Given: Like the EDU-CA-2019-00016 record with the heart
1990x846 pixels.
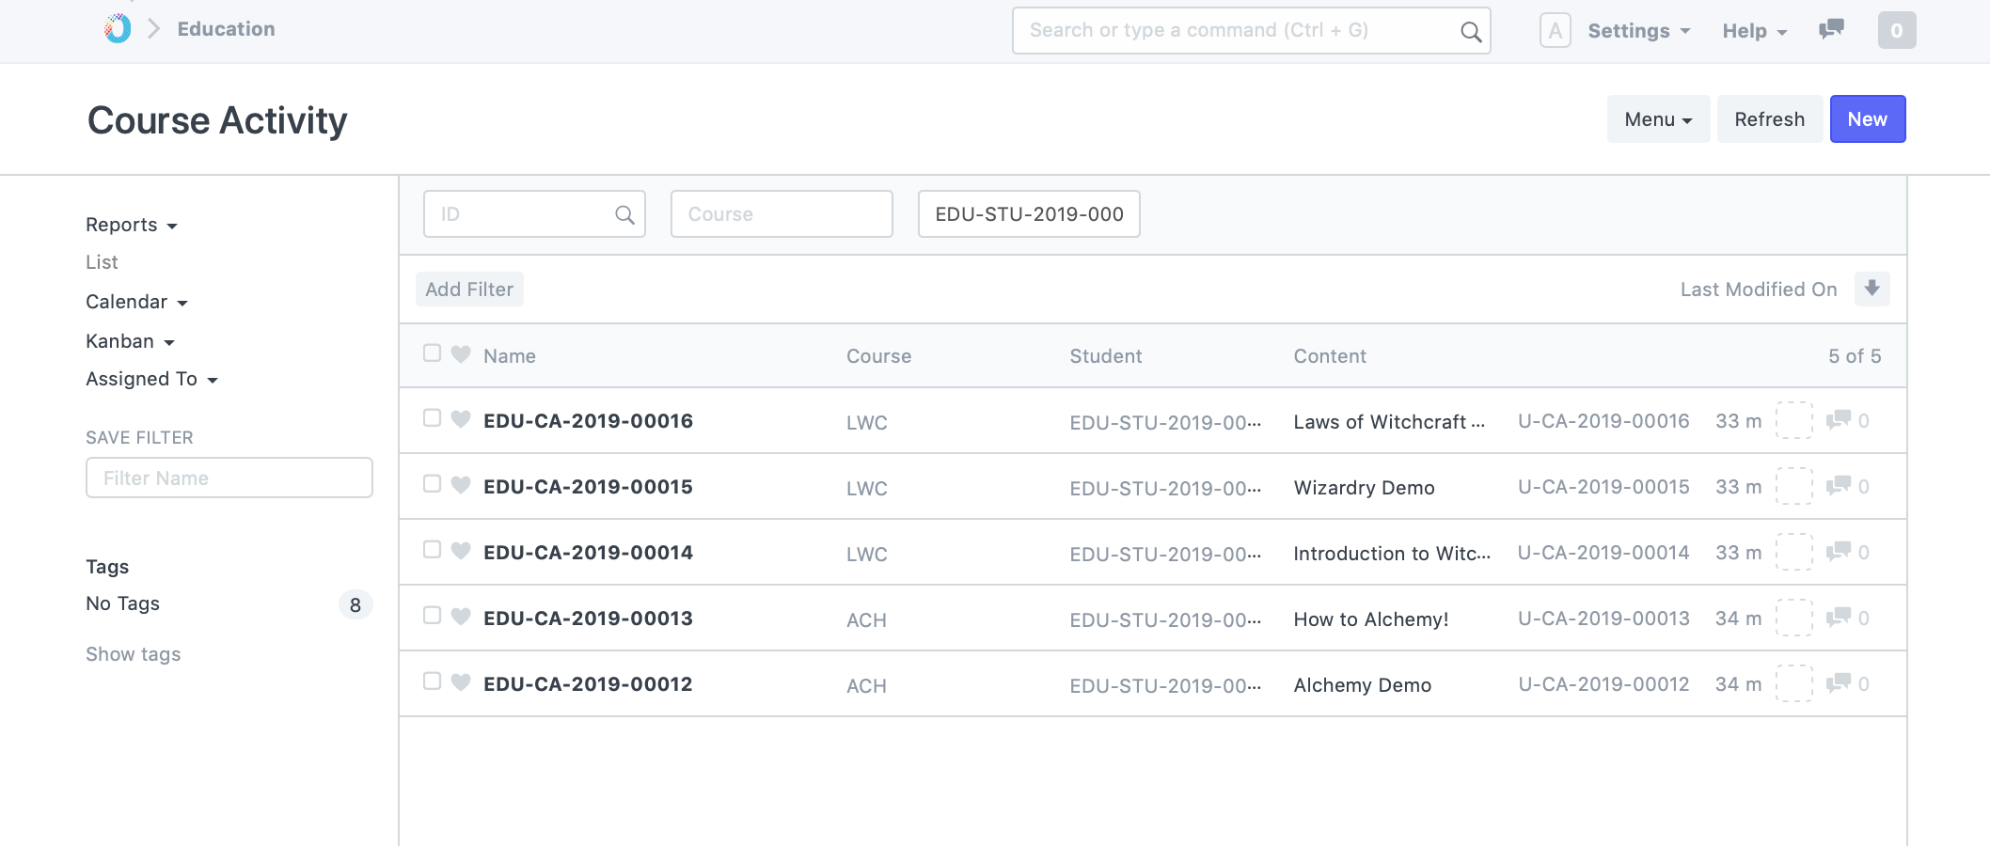Looking at the screenshot, I should click(461, 419).
